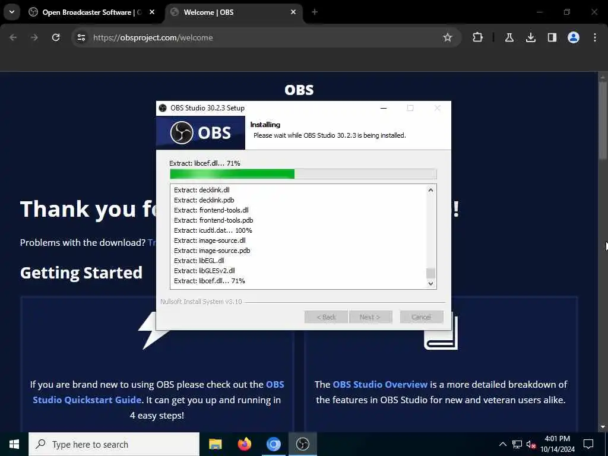Open browser extensions menu

478,37
